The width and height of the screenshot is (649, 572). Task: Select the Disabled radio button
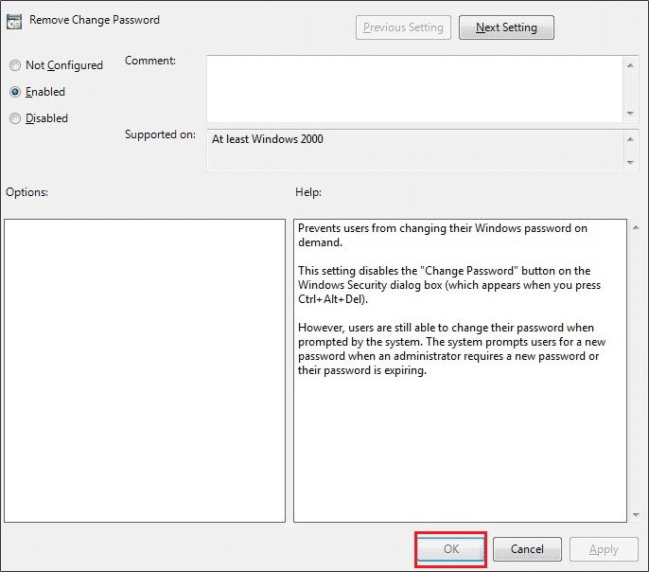pyautogui.click(x=15, y=118)
